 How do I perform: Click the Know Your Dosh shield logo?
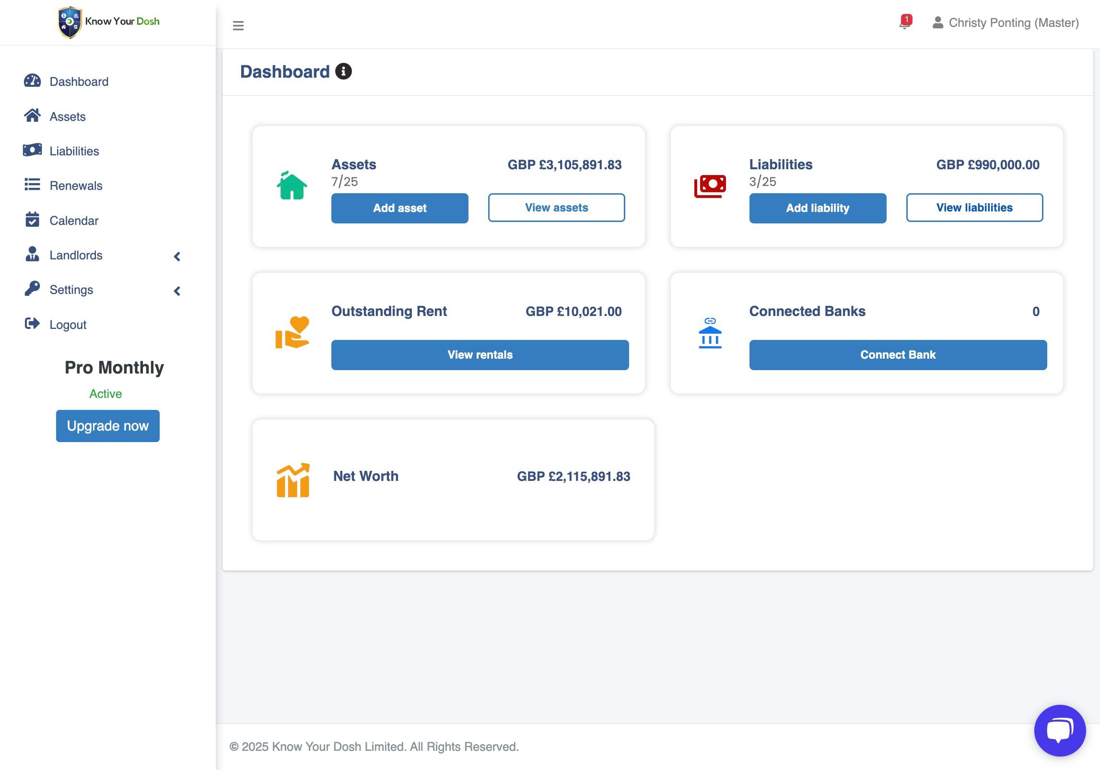[x=69, y=22]
